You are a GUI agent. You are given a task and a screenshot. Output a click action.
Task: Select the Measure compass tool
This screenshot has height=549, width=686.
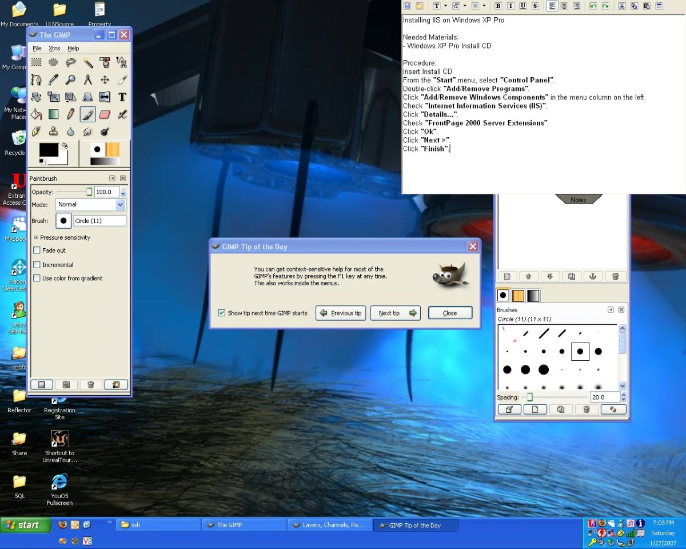[88, 79]
